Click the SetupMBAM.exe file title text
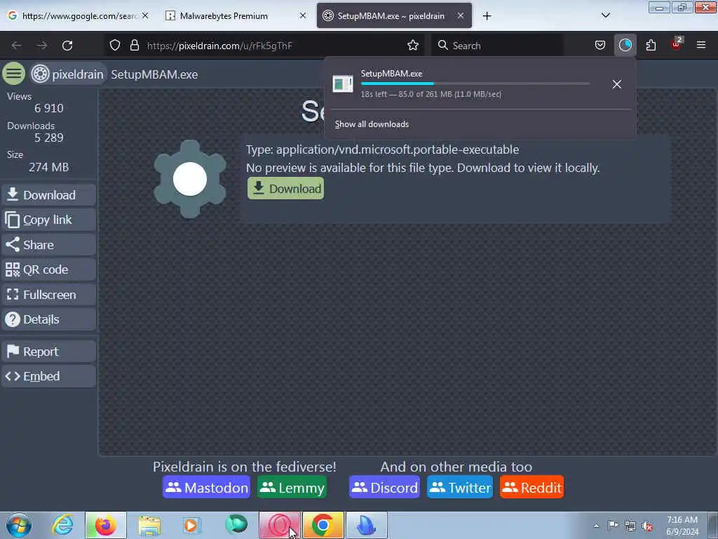 tap(154, 74)
